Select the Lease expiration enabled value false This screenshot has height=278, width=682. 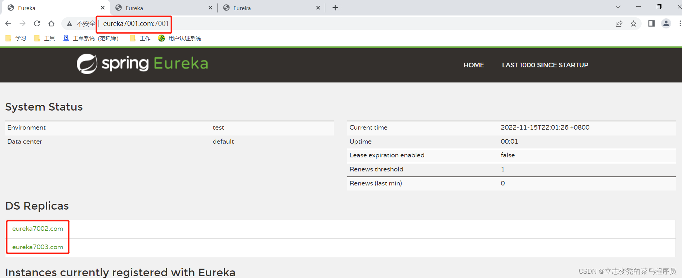[508, 155]
